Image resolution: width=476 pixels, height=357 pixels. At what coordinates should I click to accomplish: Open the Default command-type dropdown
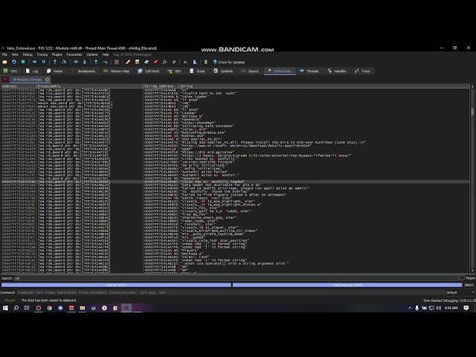(x=460, y=292)
